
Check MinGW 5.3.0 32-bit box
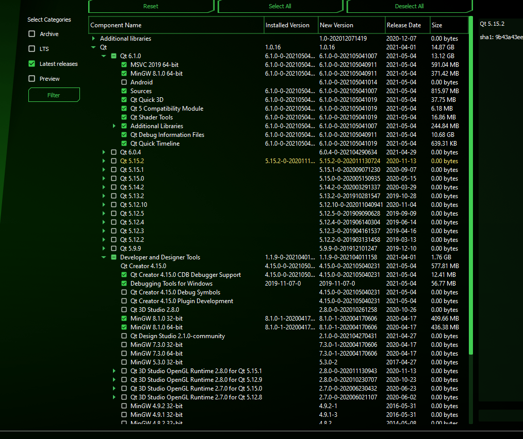124,362
